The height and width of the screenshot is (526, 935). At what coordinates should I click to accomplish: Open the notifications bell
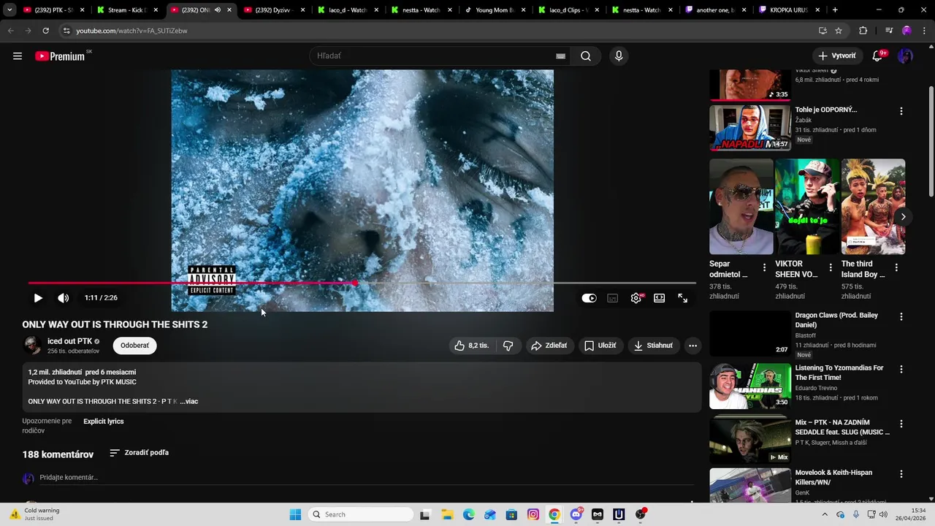point(878,56)
